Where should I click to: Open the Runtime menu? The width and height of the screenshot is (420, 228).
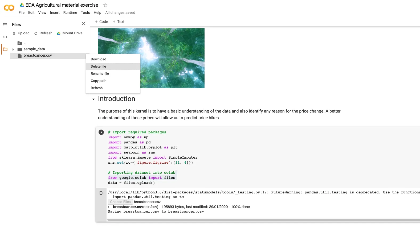coord(70,13)
